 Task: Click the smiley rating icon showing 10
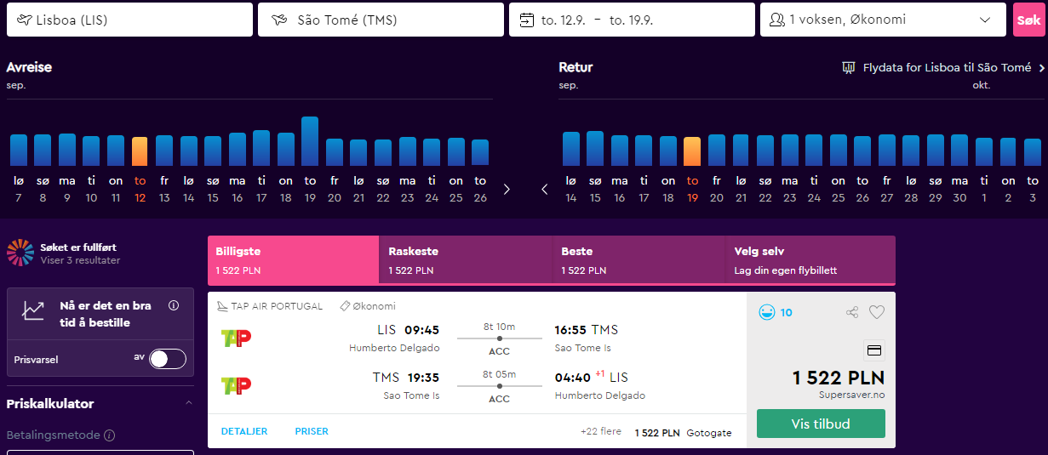click(x=767, y=313)
